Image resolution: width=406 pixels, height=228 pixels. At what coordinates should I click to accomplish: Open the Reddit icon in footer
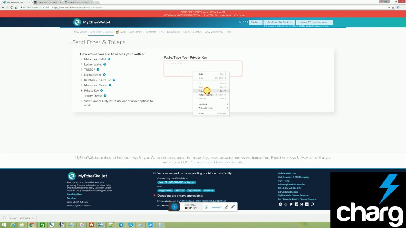286,204
